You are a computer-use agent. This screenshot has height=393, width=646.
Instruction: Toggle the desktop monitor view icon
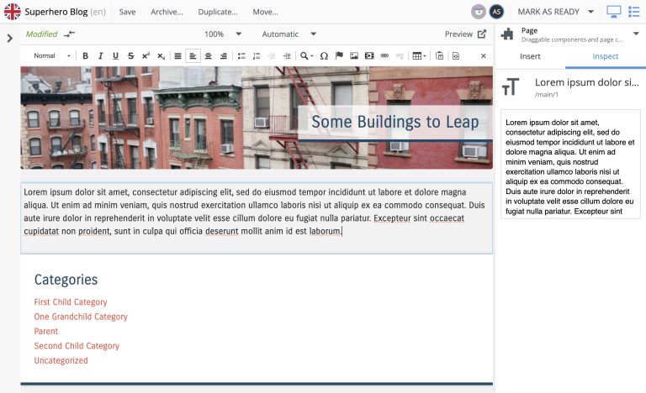tap(613, 12)
